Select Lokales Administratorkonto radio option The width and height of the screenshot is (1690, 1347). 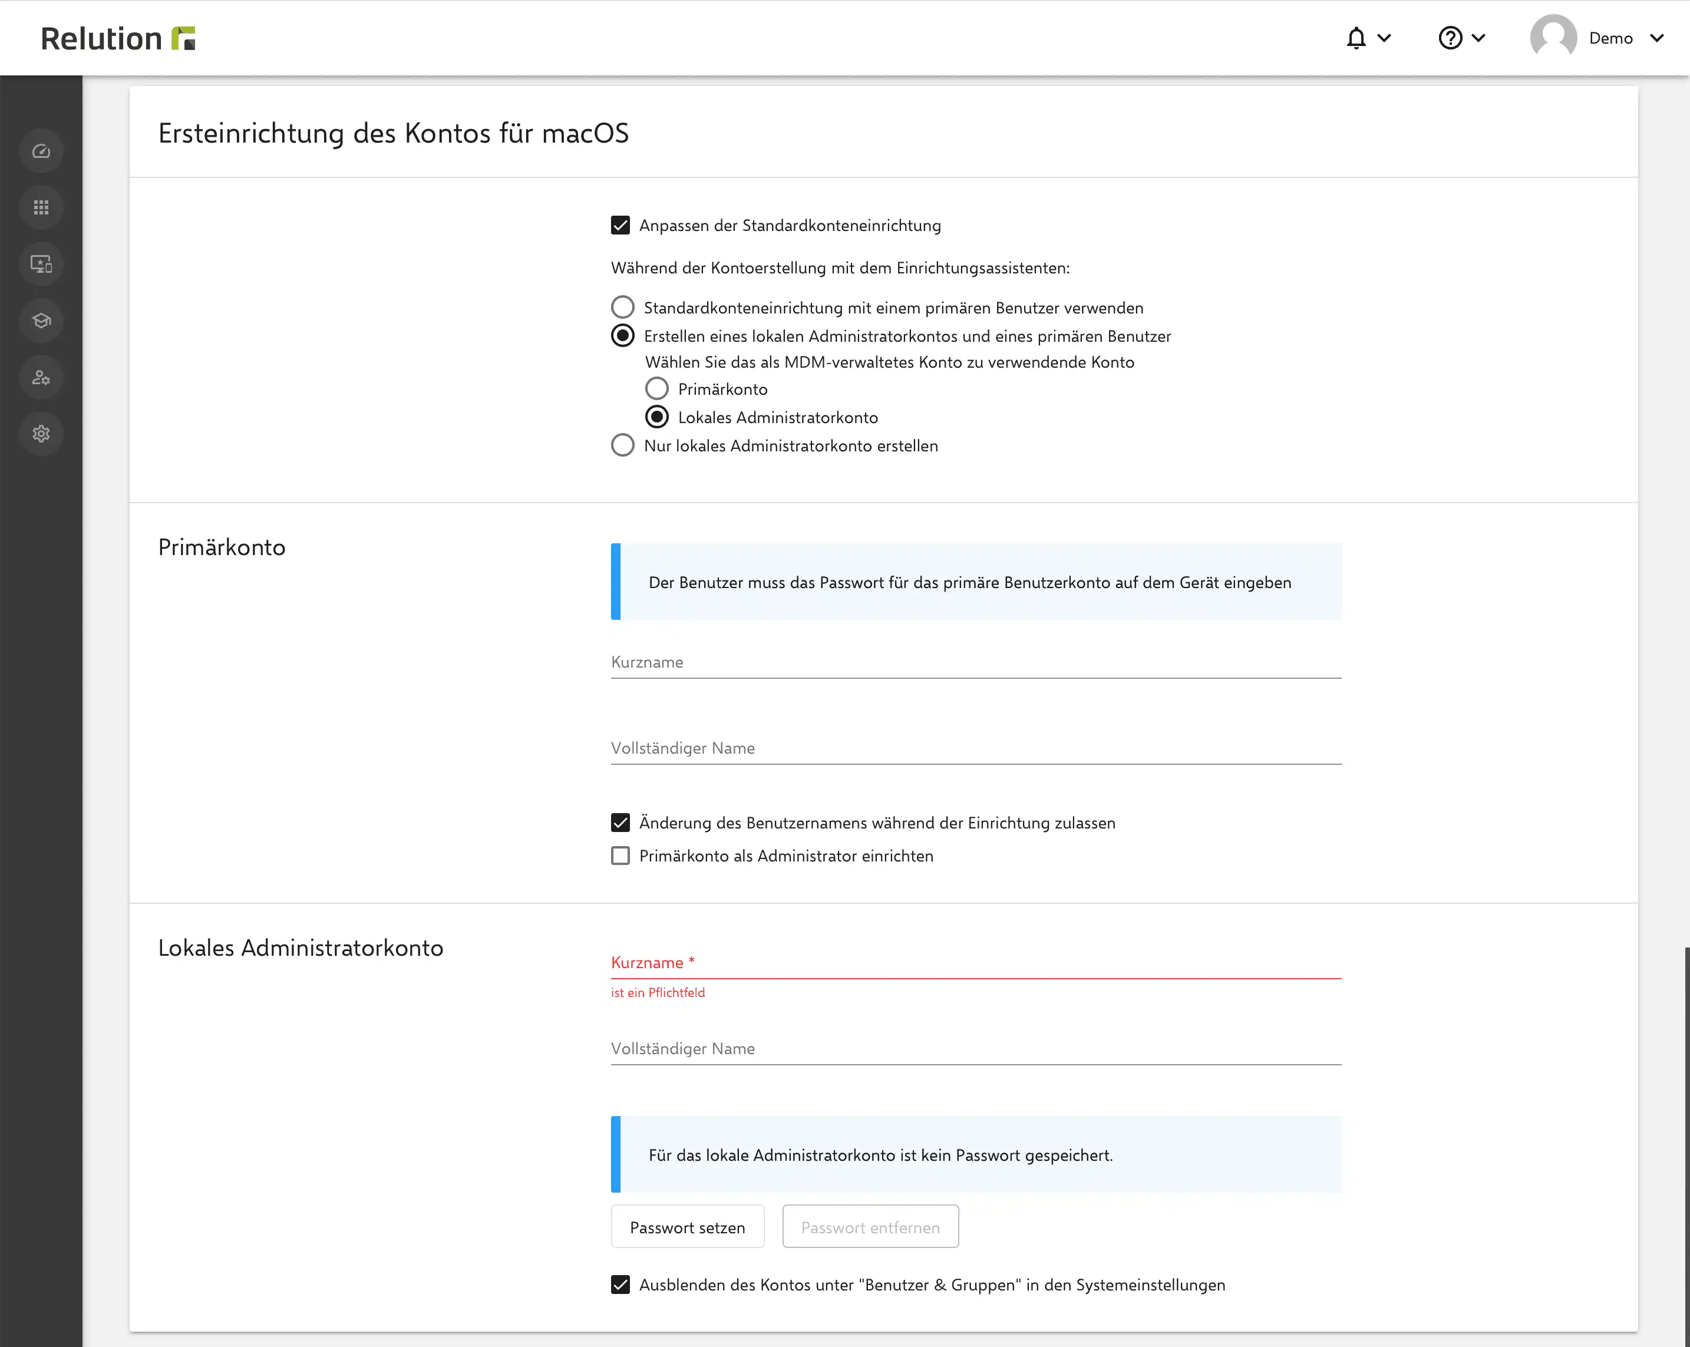point(657,417)
